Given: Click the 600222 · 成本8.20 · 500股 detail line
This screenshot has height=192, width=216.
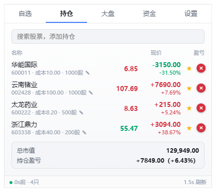Looking at the screenshot, I should [44, 112].
